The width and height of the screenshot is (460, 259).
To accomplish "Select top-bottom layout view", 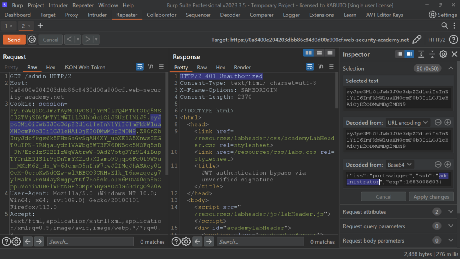I will (x=319, y=53).
